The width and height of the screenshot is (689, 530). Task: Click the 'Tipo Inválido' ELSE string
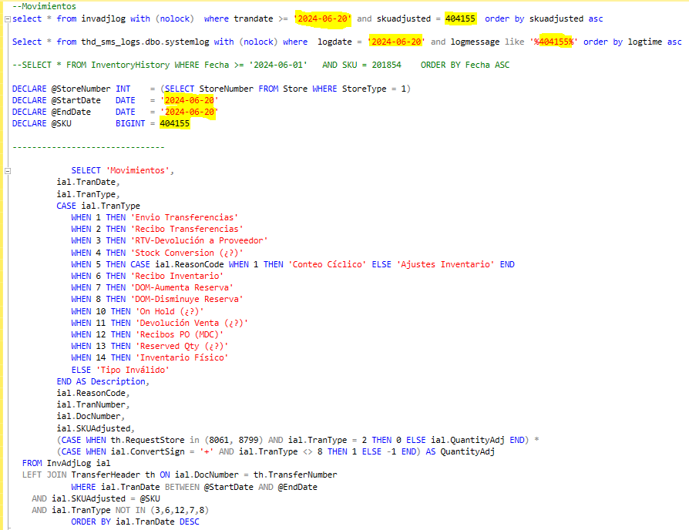pyautogui.click(x=133, y=371)
